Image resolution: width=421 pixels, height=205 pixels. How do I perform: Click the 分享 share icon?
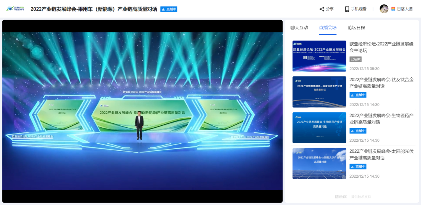point(322,9)
